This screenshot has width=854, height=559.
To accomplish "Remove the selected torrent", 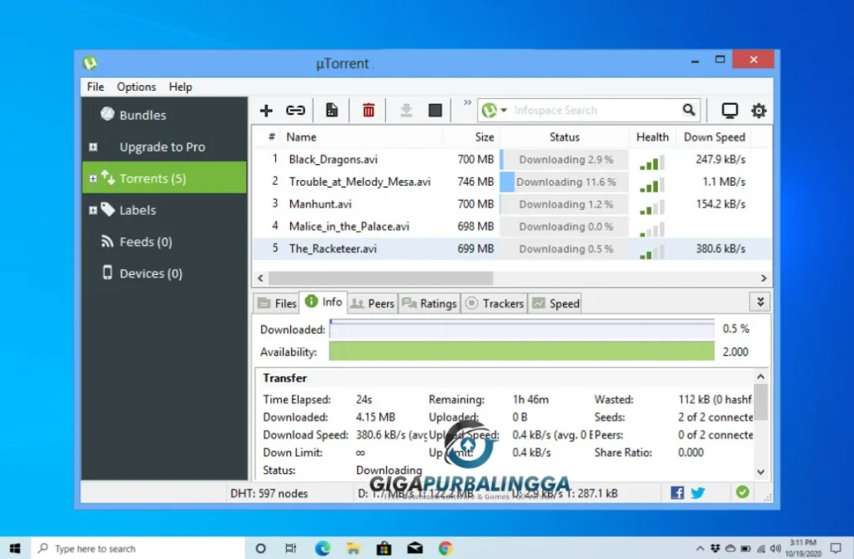I will (368, 109).
